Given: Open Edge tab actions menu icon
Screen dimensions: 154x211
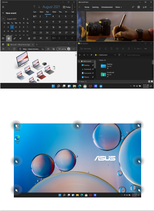Looking at the screenshot, I should 3,45.
